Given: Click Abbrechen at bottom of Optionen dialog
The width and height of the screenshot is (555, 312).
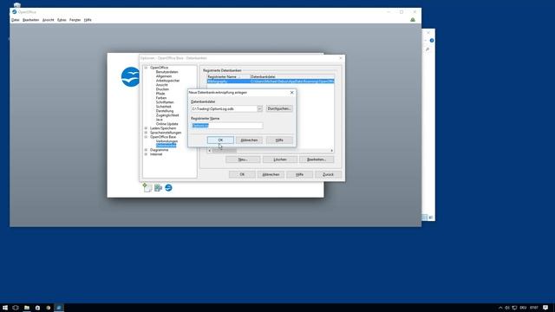Looking at the screenshot, I should [x=271, y=174].
